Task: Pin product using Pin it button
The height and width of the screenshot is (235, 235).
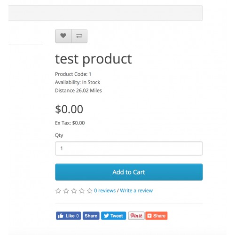Action: 136,216
